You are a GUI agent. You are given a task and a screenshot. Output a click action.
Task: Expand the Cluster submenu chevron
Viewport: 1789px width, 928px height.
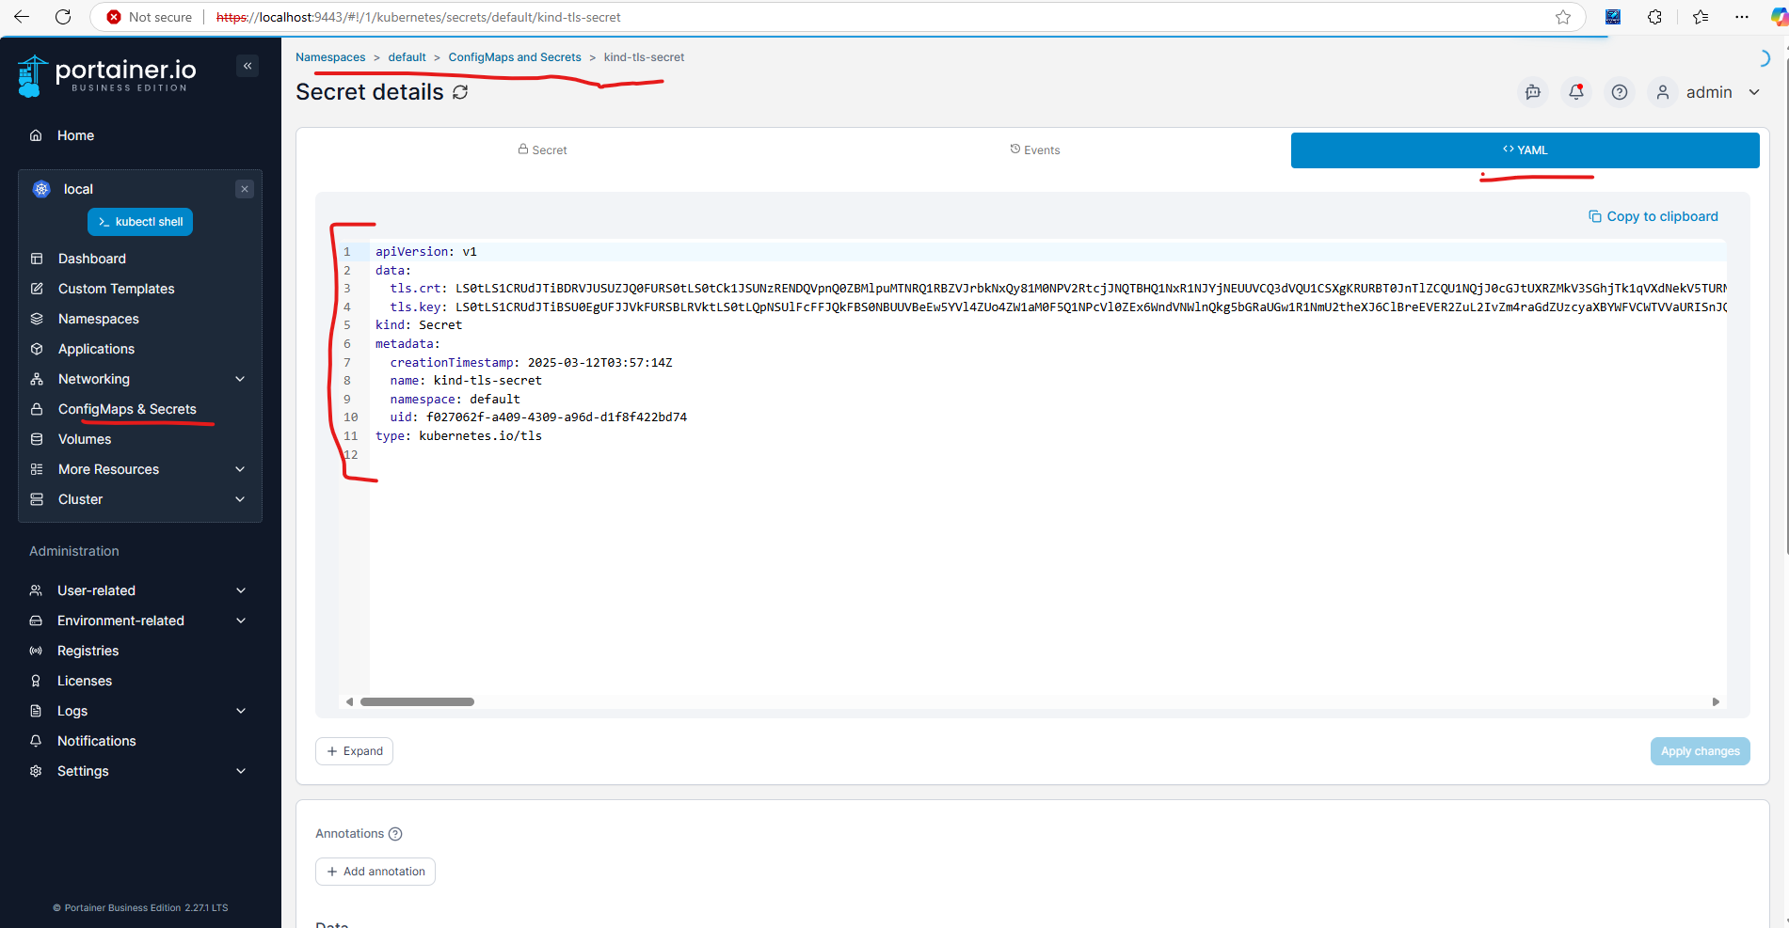(240, 499)
